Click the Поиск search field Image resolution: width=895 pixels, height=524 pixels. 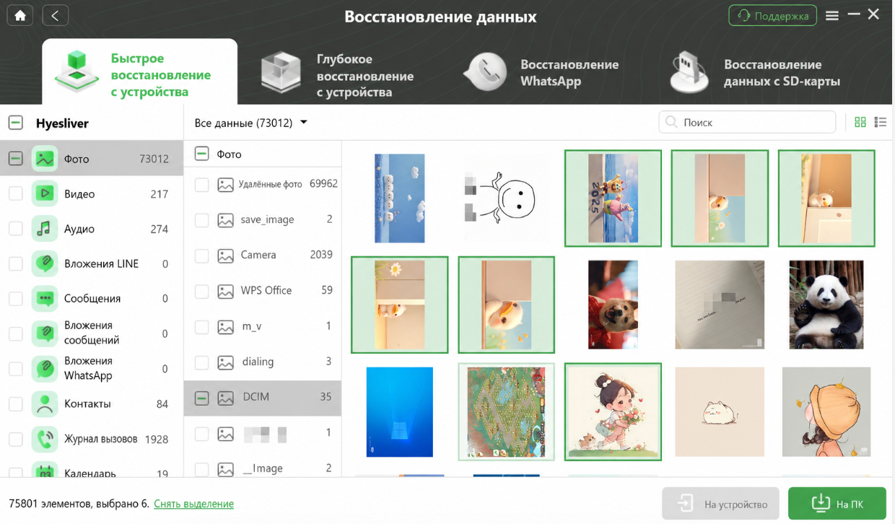point(747,122)
